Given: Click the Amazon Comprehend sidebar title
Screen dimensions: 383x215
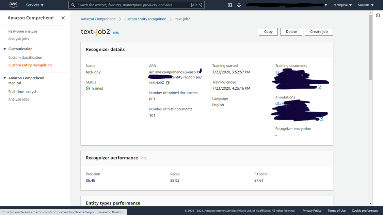Looking at the screenshot, I should 31,18.
